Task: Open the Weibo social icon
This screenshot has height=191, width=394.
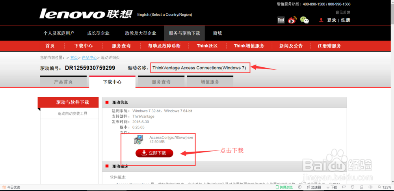Action: (292, 20)
